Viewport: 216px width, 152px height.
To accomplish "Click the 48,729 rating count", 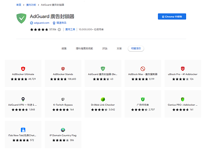I will click(32, 79).
